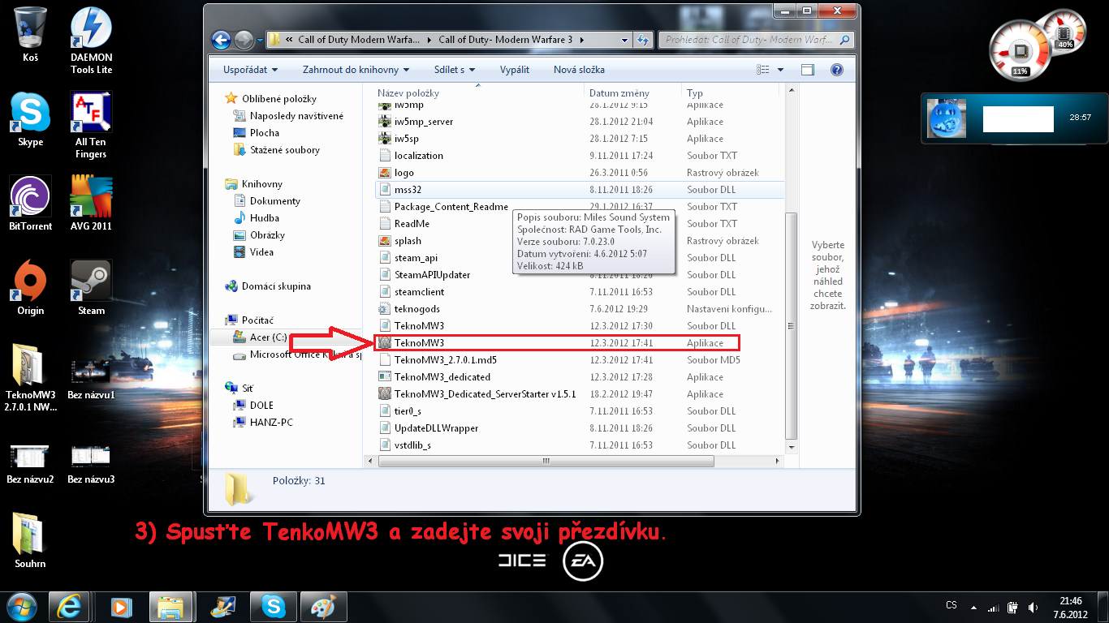Open Bez názvu3 desktop image
The height and width of the screenshot is (623, 1109).
click(91, 463)
